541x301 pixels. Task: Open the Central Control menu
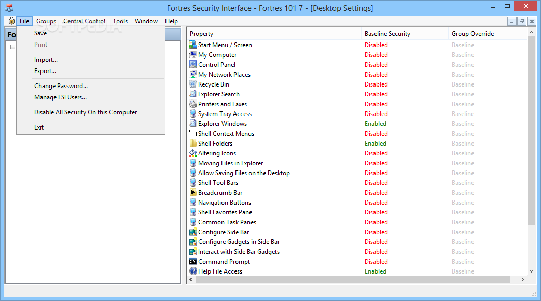[84, 21]
